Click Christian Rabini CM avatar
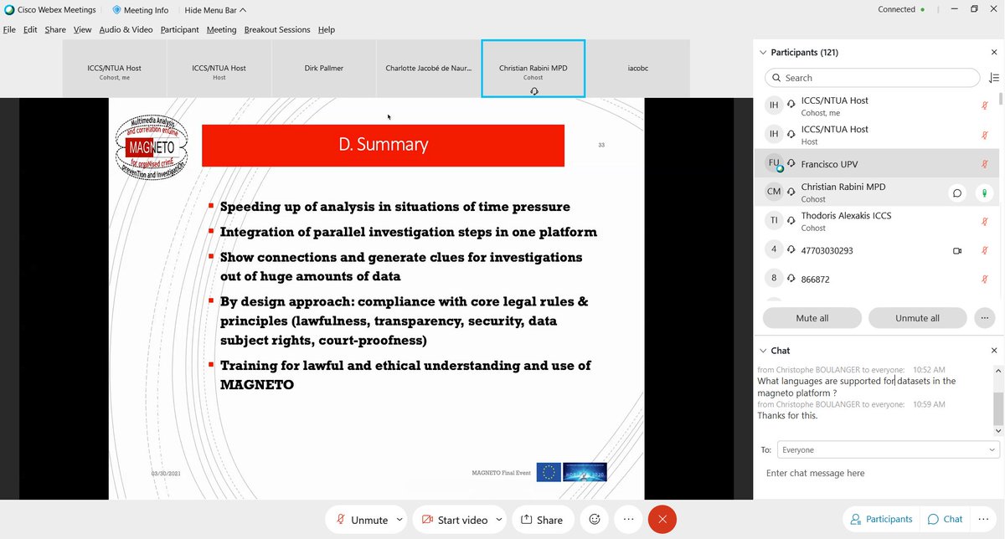This screenshot has width=1005, height=539. [x=774, y=192]
